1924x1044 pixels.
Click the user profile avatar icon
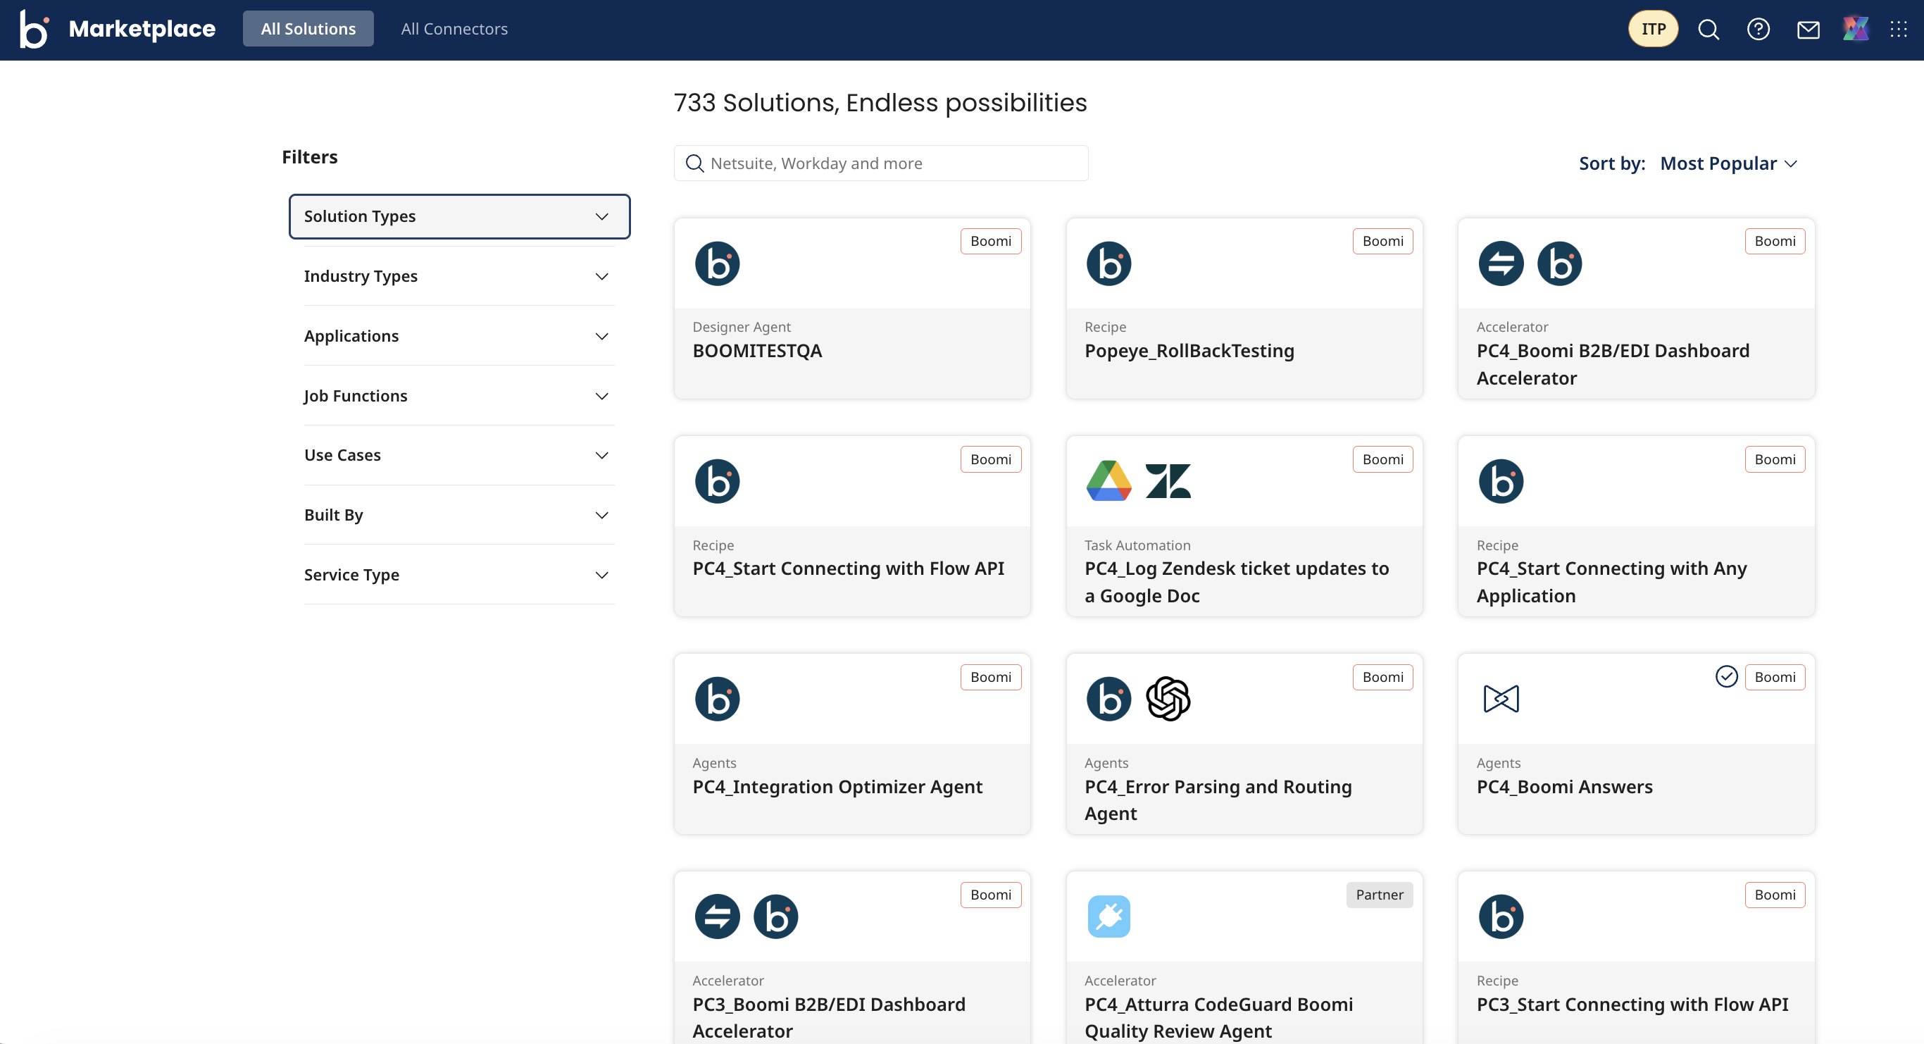(1855, 29)
